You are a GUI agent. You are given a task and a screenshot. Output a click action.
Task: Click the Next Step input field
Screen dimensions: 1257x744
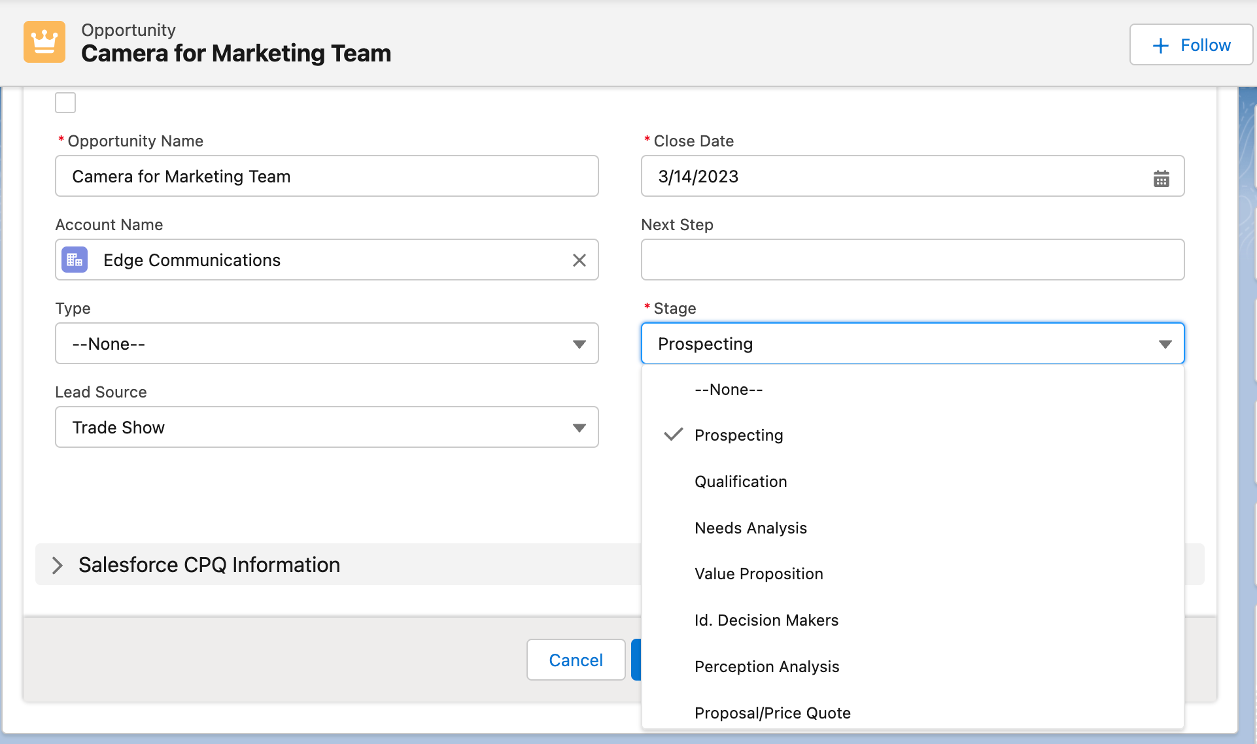pos(912,260)
